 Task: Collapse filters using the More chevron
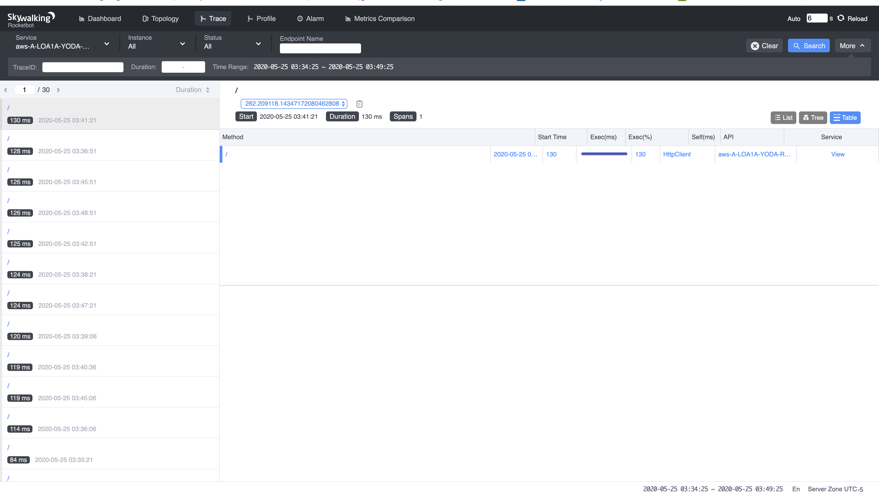click(852, 46)
